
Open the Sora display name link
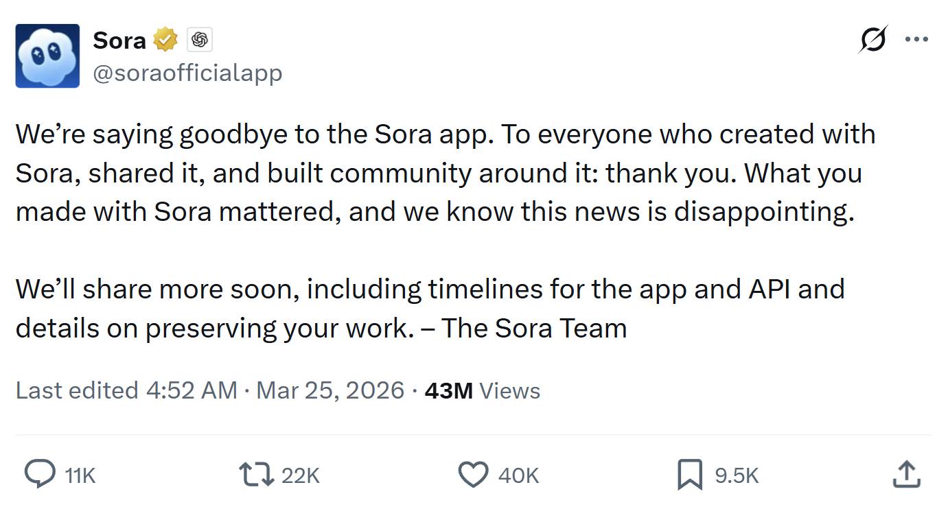[x=119, y=40]
